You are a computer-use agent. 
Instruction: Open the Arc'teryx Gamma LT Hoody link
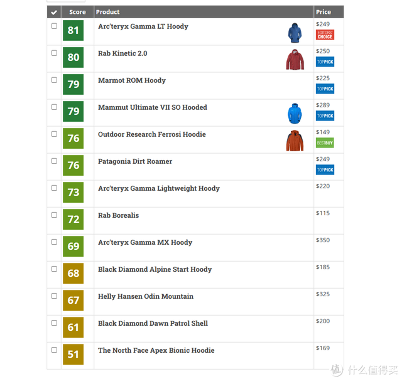[x=143, y=26]
